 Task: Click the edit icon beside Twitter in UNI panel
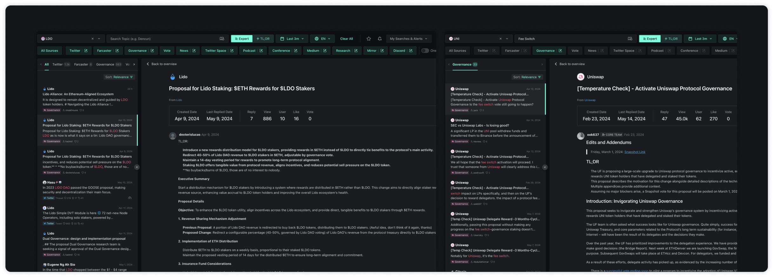[x=494, y=51]
